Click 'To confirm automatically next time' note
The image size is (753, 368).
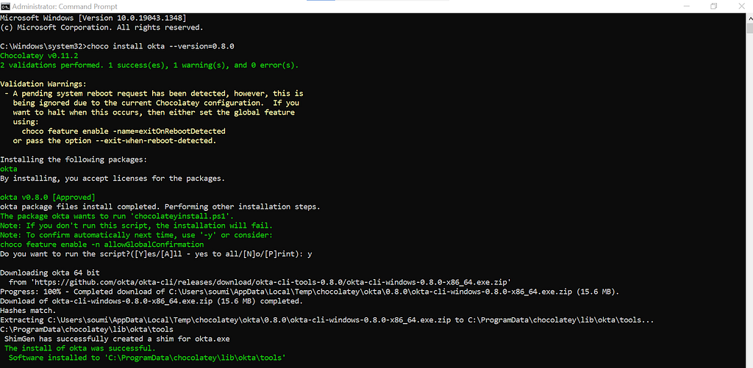(136, 235)
